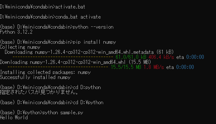Click the orange 15.5 MB download progress bar

click(x=58, y=67)
